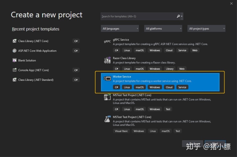Click the Razor Class Library template icon

click(x=107, y=60)
